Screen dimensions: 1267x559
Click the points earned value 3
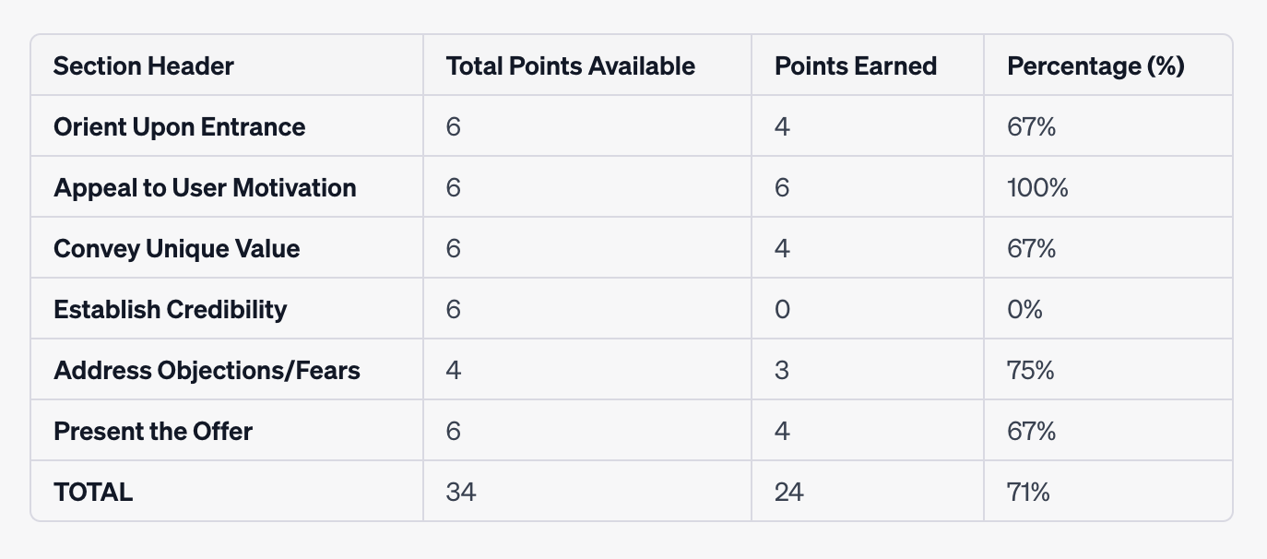[x=782, y=370]
